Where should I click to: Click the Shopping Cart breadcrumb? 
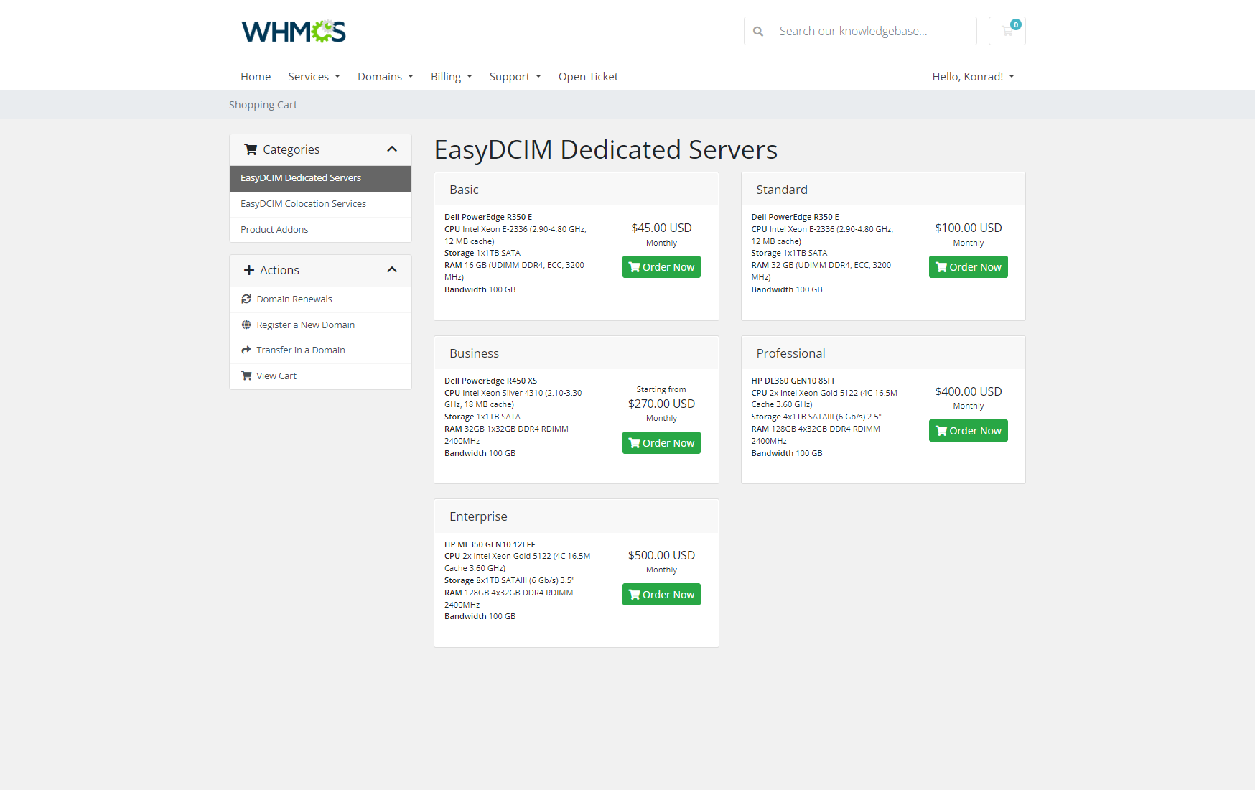click(263, 105)
